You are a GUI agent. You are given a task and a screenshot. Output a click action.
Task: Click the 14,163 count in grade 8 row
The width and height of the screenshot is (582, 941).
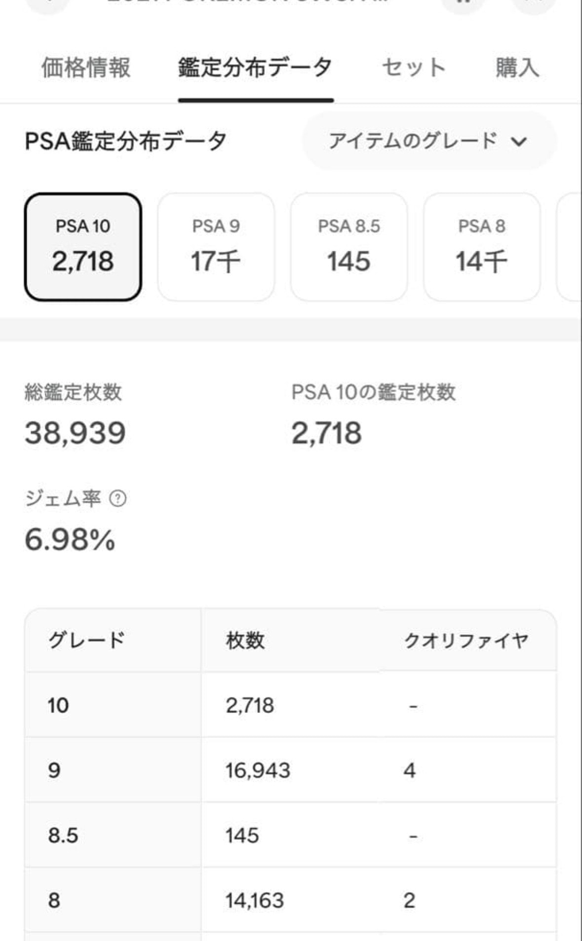(x=255, y=901)
